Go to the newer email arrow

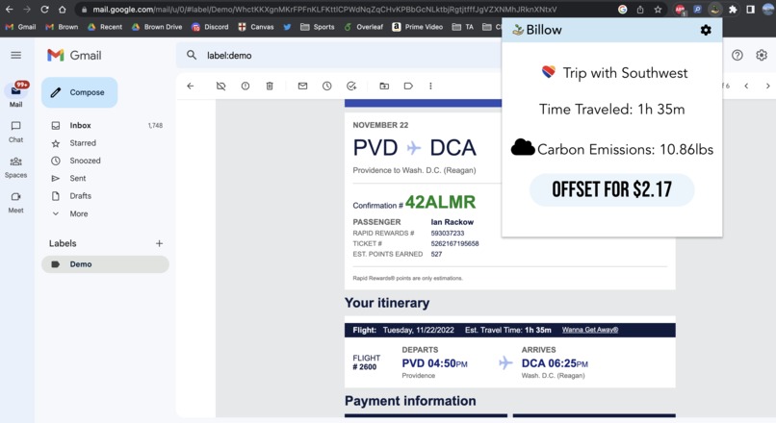coord(746,86)
